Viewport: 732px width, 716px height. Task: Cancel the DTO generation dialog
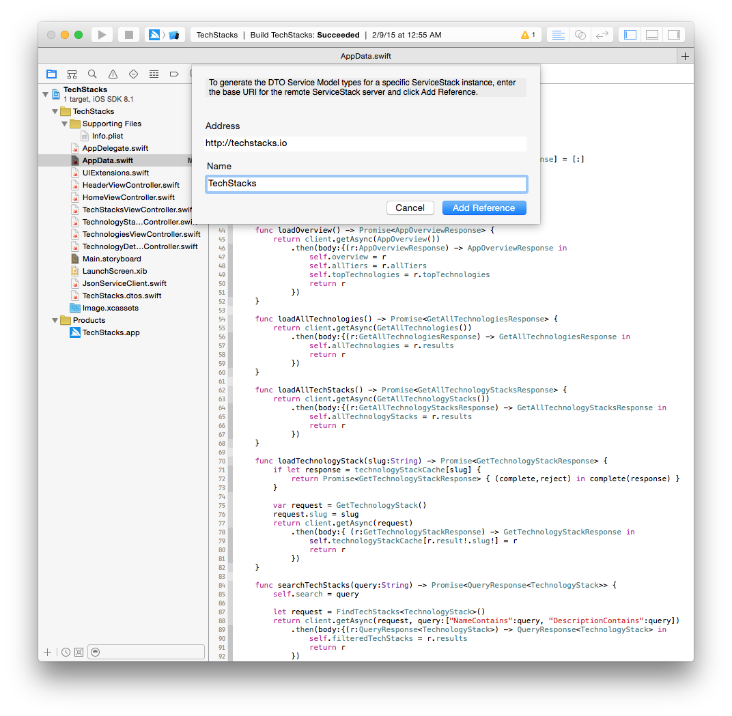pyautogui.click(x=410, y=207)
